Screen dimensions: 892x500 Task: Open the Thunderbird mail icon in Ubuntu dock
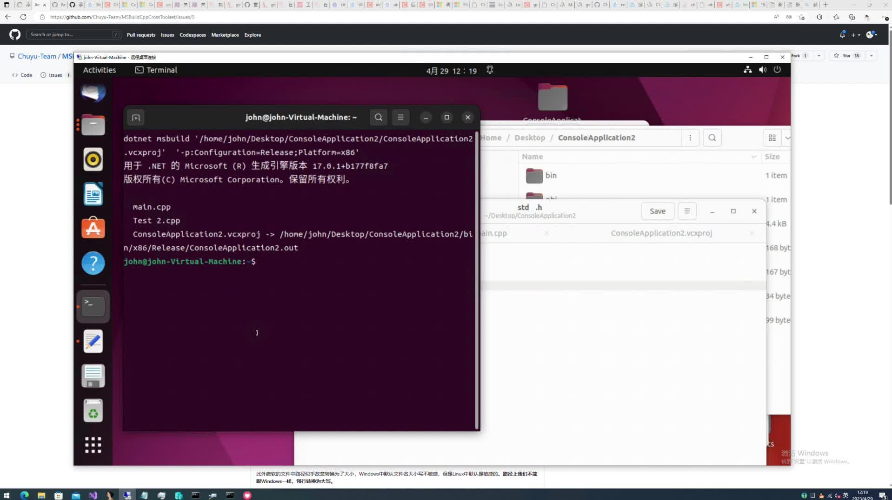pos(93,92)
